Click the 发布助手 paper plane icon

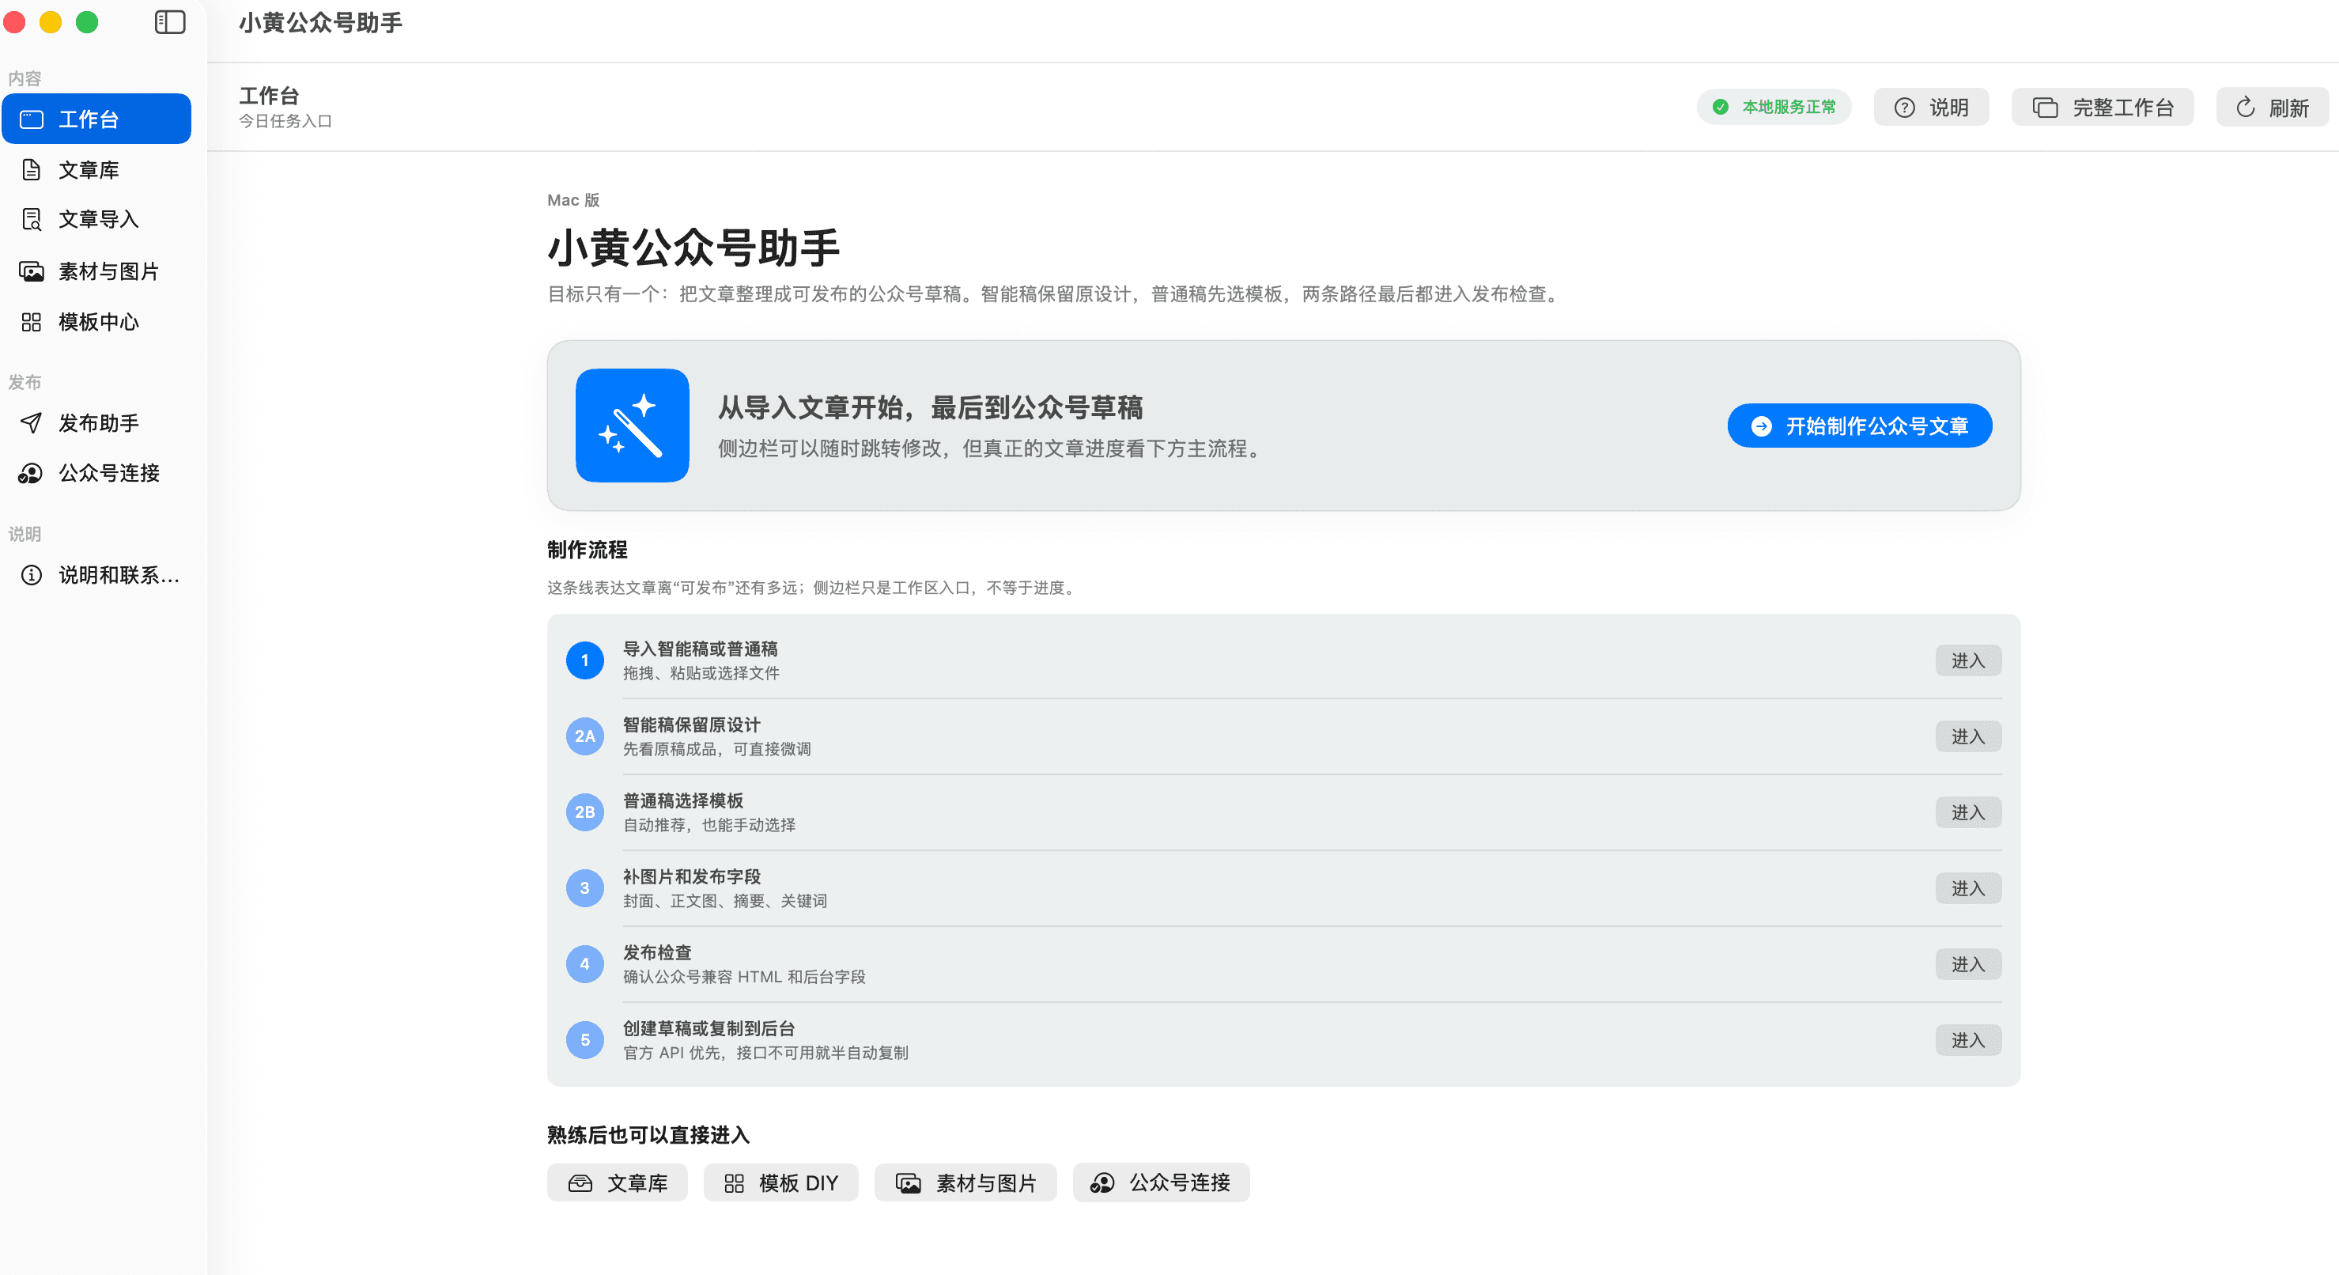coord(32,423)
